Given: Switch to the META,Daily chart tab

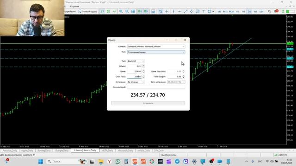Looking at the screenshot, I should (107, 151).
